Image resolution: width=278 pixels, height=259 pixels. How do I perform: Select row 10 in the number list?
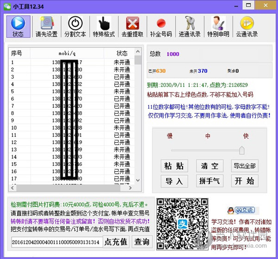click(72, 128)
